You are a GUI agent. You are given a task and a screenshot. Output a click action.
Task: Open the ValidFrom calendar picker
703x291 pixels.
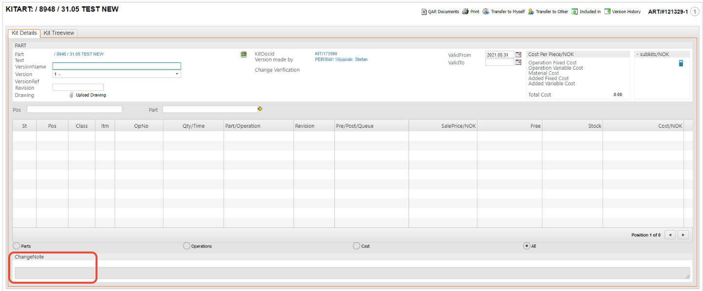pyautogui.click(x=518, y=55)
